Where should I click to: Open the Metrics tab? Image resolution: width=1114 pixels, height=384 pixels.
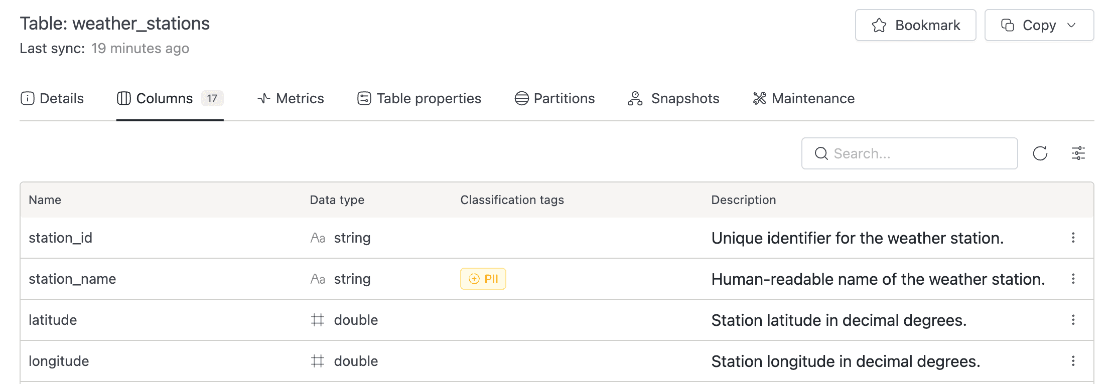(291, 98)
